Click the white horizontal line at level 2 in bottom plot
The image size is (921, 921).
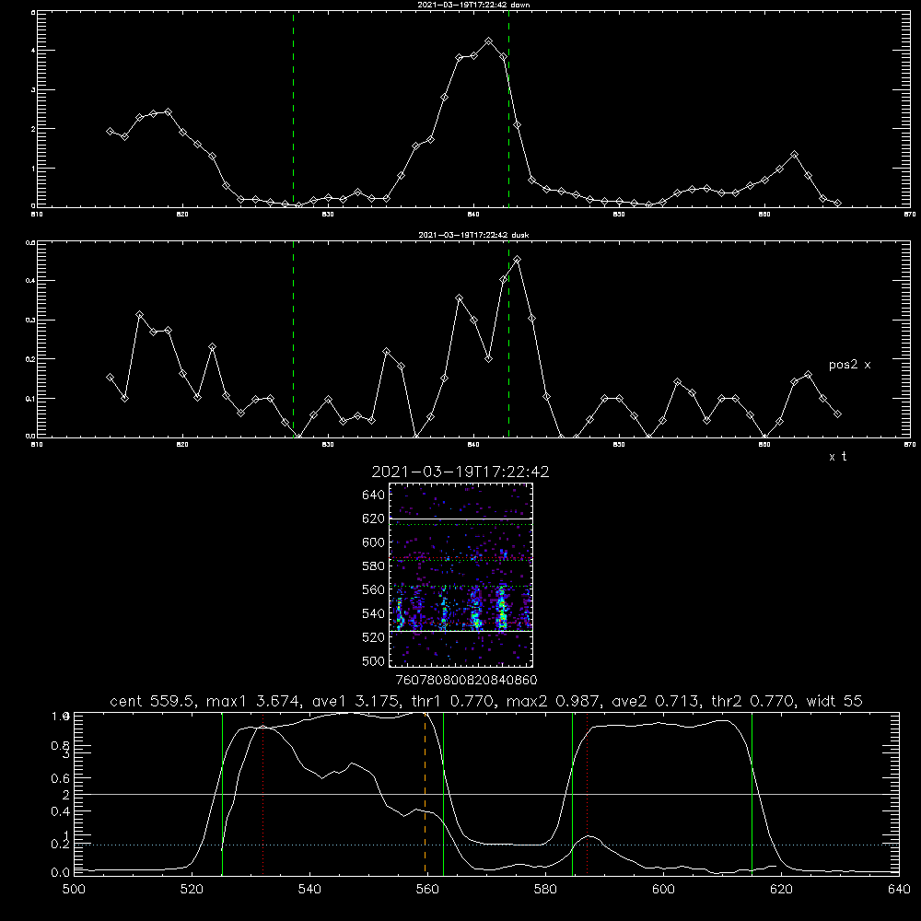coord(486,794)
